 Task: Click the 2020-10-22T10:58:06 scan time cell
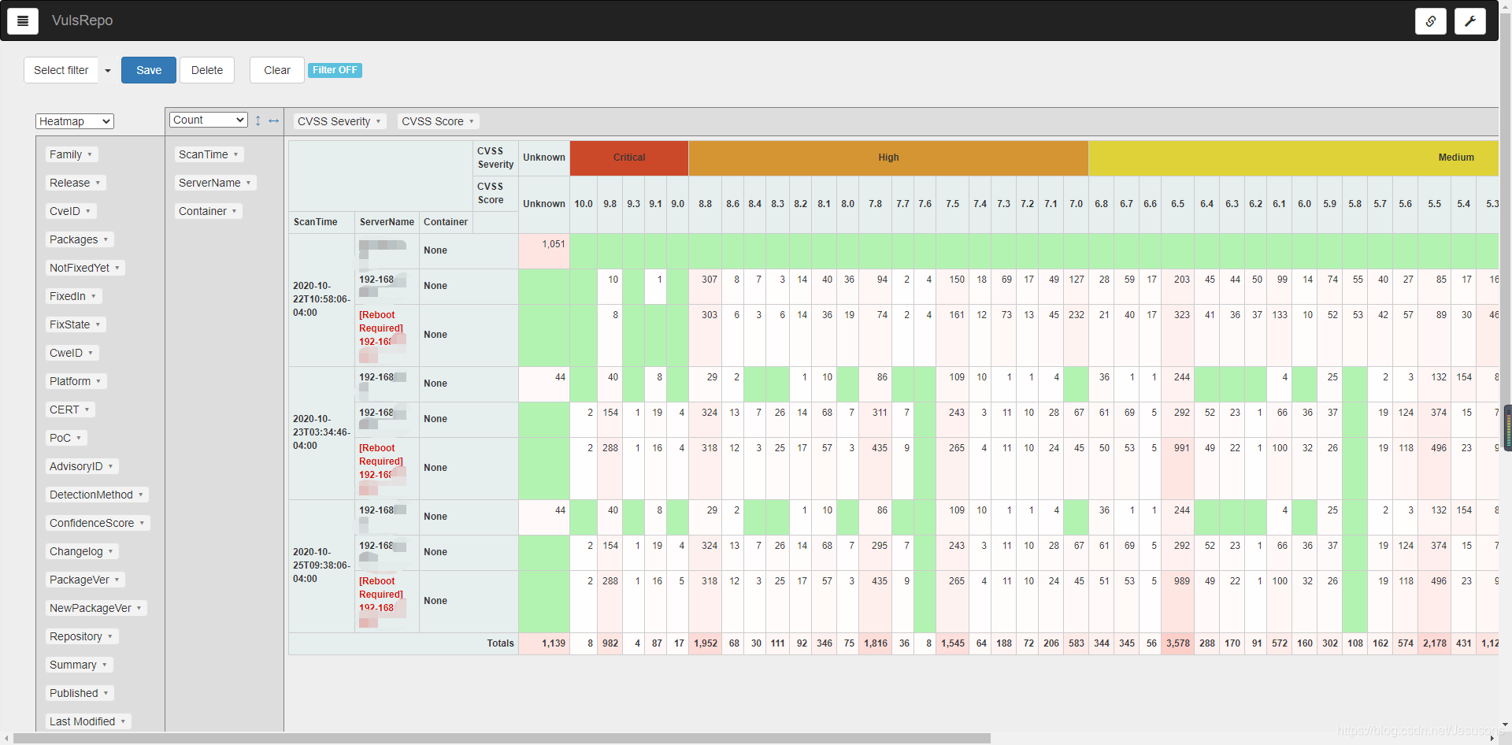coord(321,299)
